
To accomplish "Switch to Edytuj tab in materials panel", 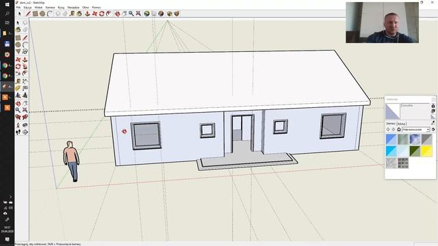I will pyautogui.click(x=402, y=124).
